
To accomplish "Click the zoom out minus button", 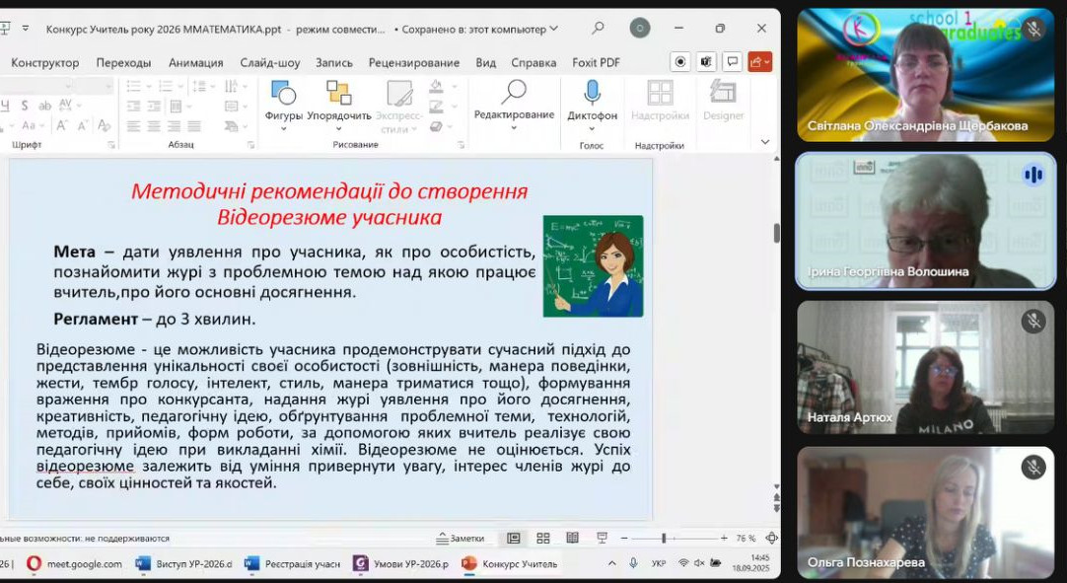I will 624,538.
